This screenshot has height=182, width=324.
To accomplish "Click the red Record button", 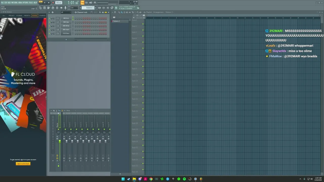I will point(53,3).
